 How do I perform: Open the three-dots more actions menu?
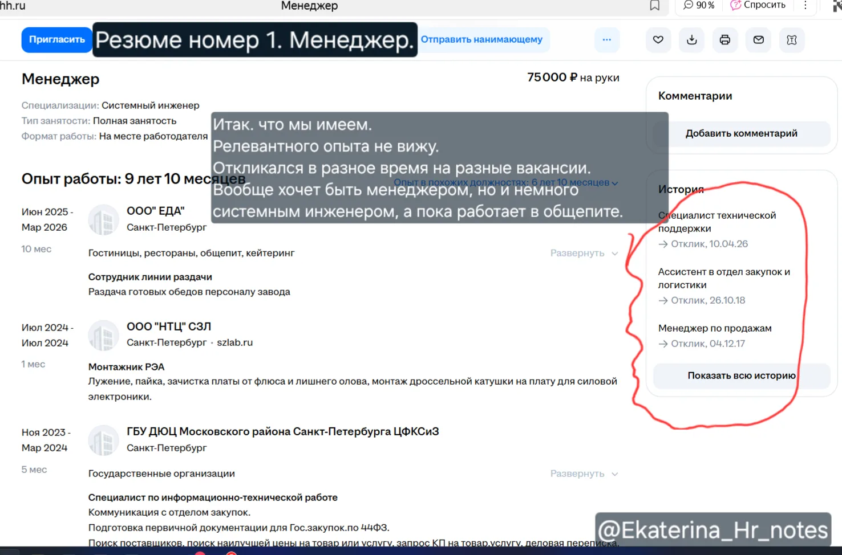(x=607, y=40)
